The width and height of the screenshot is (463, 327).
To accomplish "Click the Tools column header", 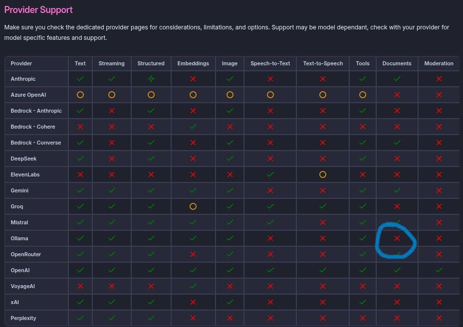I will pyautogui.click(x=362, y=63).
